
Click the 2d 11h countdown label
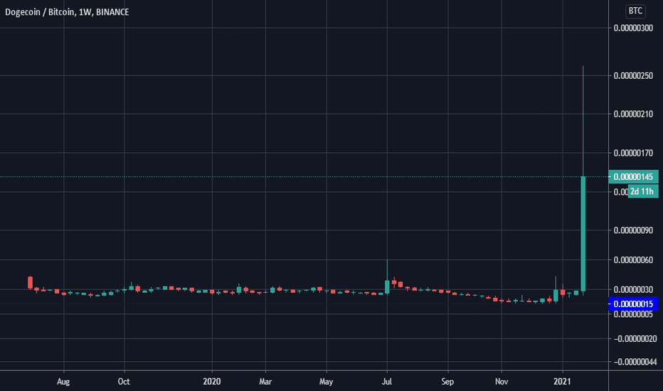click(x=642, y=191)
